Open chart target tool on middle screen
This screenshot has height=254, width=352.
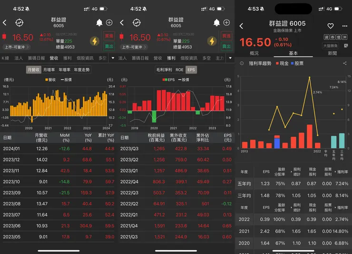coord(137,23)
